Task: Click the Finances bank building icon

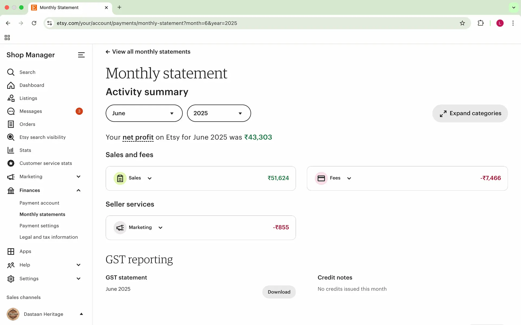Action: [x=11, y=190]
